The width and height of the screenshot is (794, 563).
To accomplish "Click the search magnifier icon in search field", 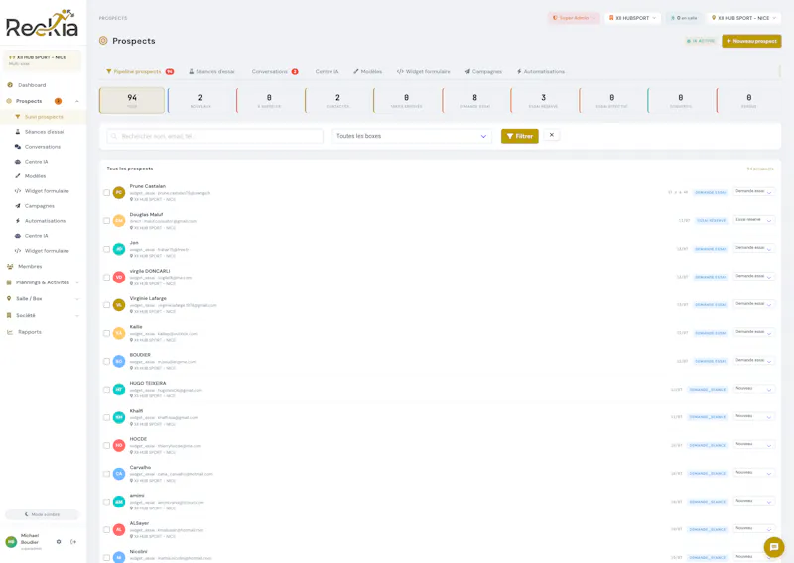I will (114, 136).
